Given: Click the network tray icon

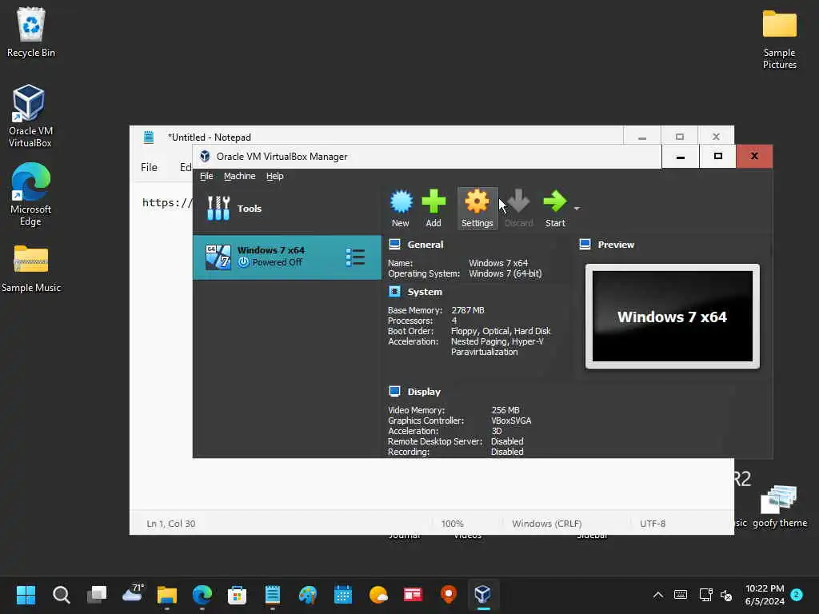Looking at the screenshot, I should point(705,595).
